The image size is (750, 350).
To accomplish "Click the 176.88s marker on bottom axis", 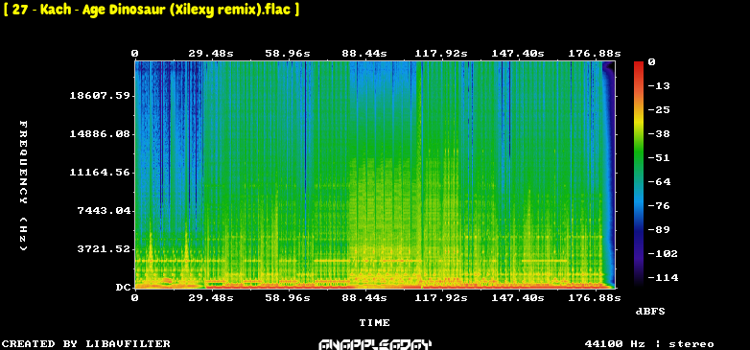I will click(595, 298).
